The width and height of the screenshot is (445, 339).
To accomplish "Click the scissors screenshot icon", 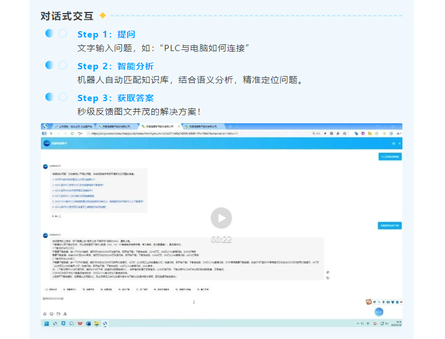I will [x=65, y=313].
